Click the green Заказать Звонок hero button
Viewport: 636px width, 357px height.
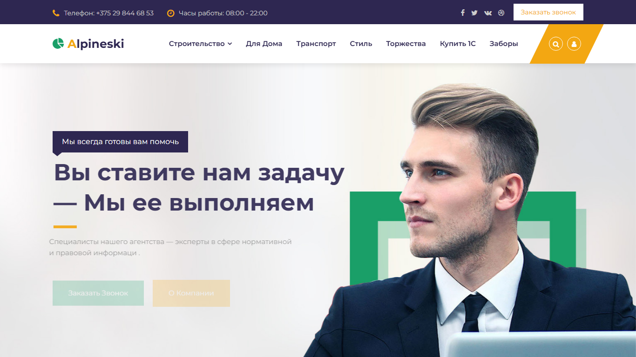98,293
